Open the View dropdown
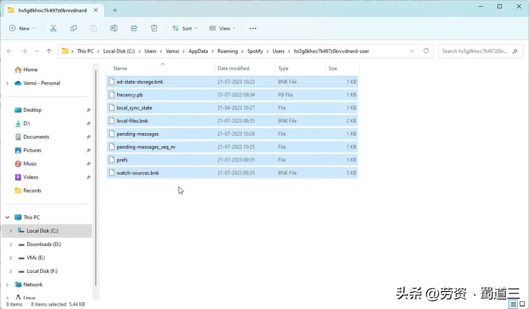Screen dimensions: 529x309 222,28
